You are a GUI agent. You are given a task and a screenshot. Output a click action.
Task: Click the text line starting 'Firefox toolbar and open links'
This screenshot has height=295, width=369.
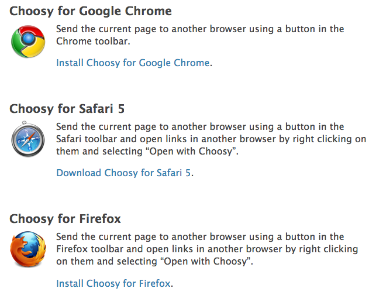point(207,249)
